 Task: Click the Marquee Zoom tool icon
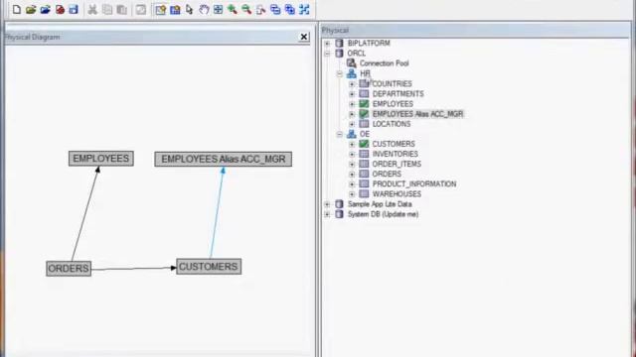(260, 9)
